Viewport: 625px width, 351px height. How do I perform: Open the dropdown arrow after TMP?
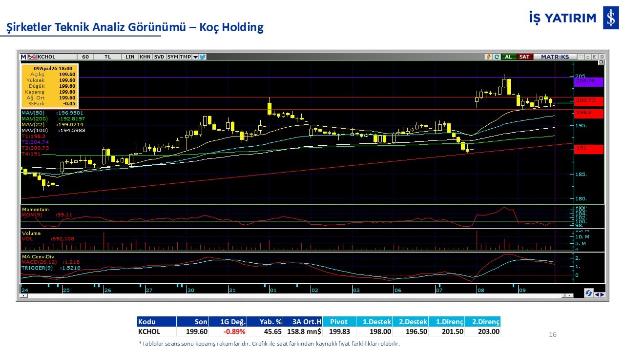click(195, 57)
